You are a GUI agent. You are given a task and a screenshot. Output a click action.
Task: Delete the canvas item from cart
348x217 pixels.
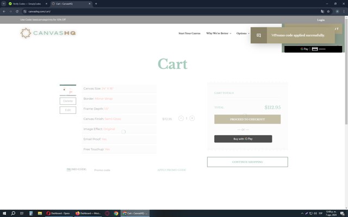click(x=68, y=101)
